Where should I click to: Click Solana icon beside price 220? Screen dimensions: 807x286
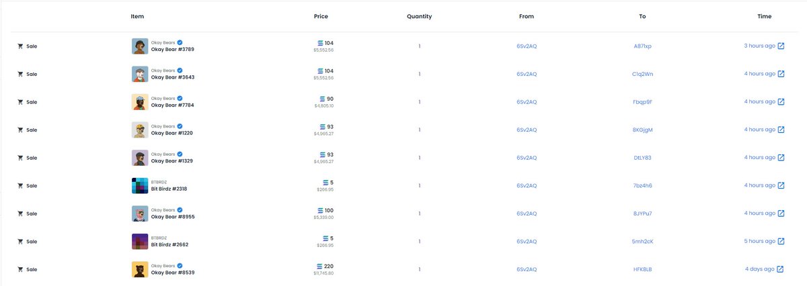click(x=320, y=266)
